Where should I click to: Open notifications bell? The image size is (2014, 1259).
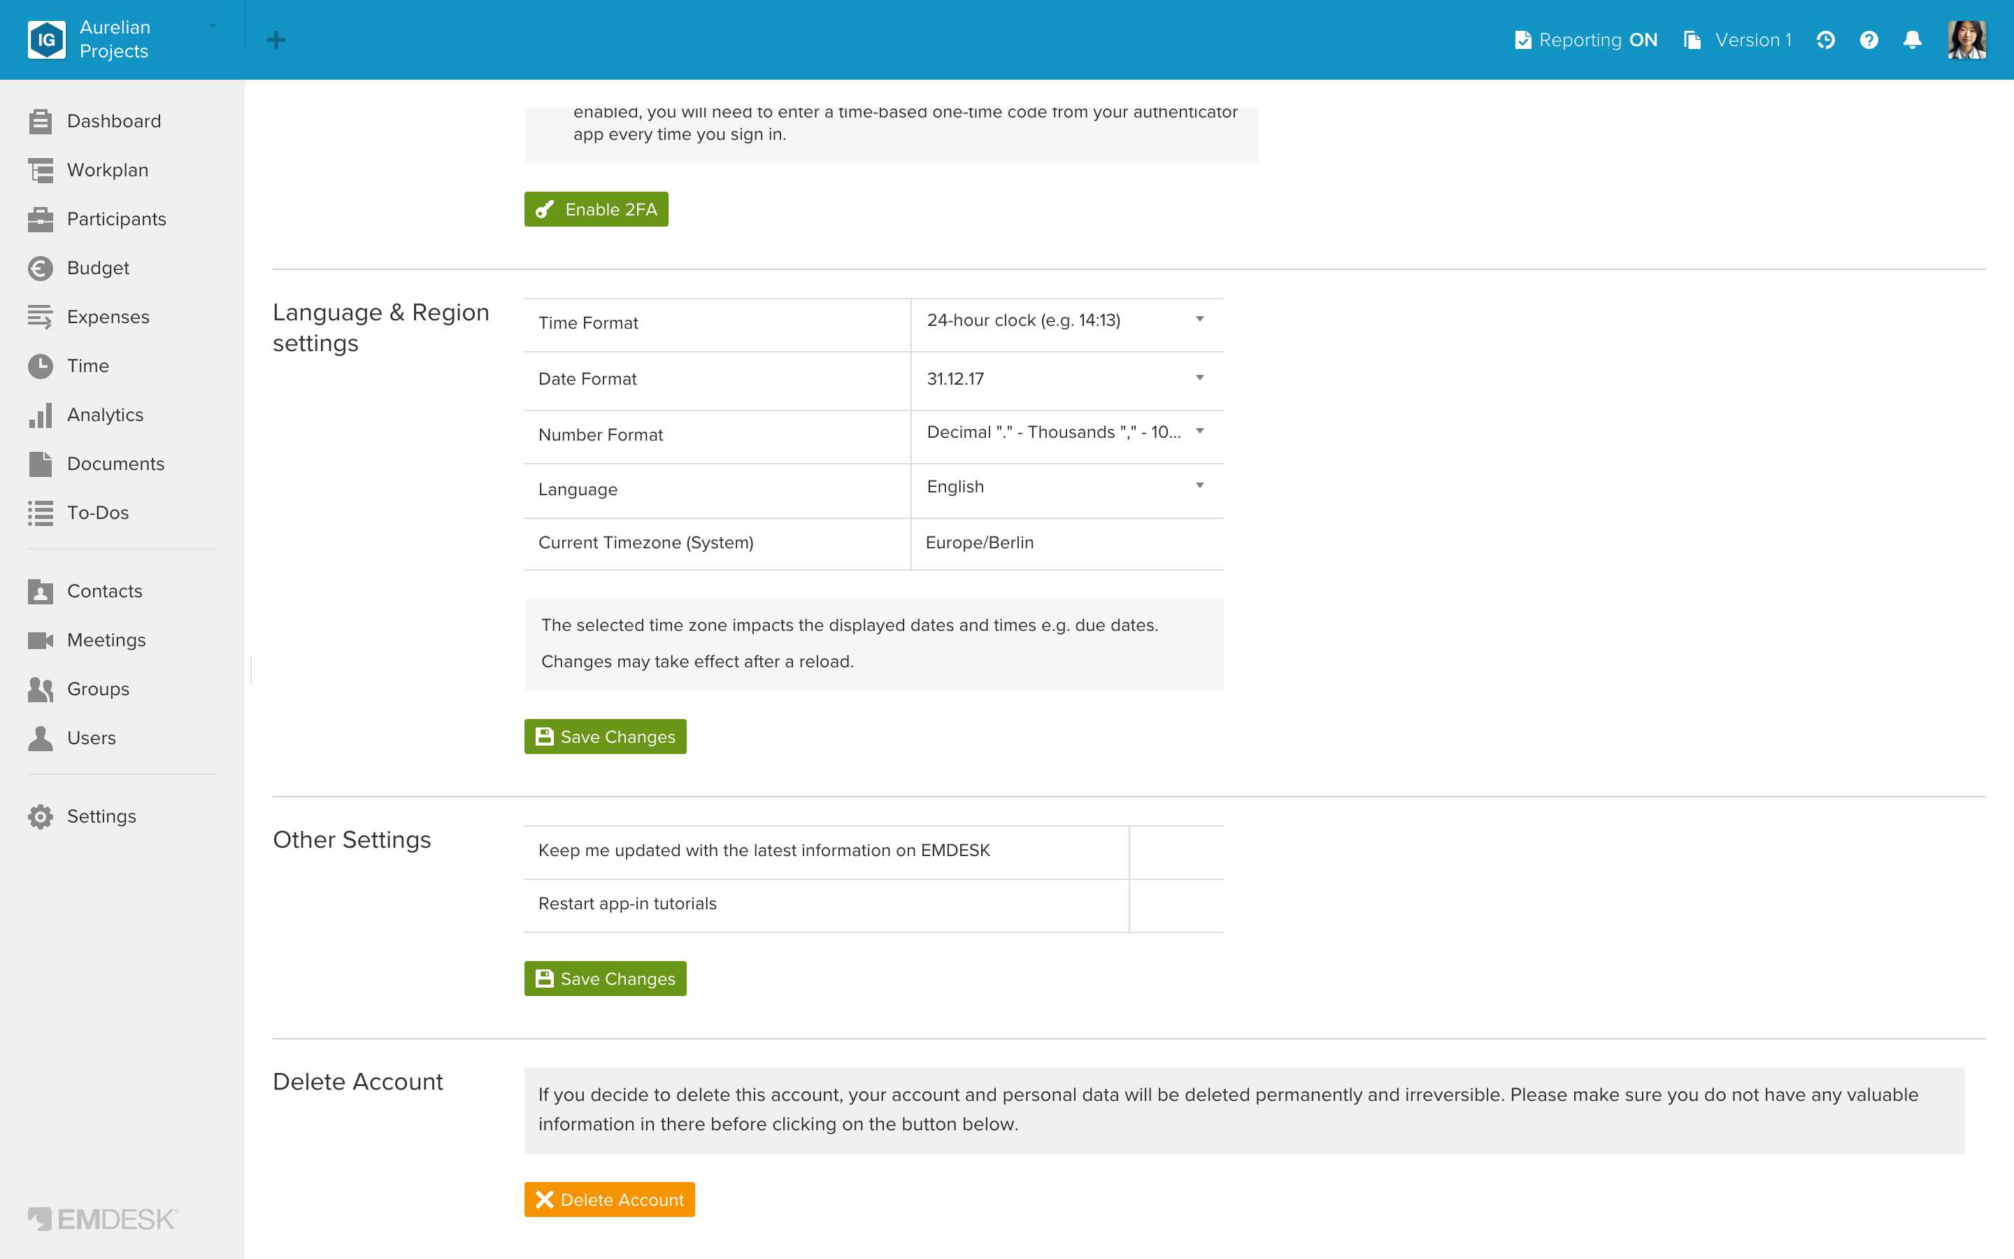[1913, 40]
